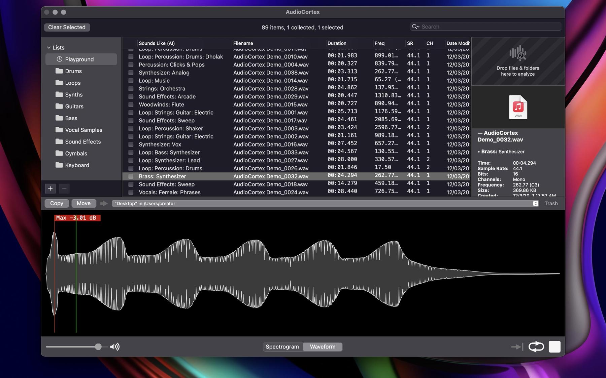
Task: Tick the Synthesizer: Vox row checkbox
Action: tap(131, 144)
